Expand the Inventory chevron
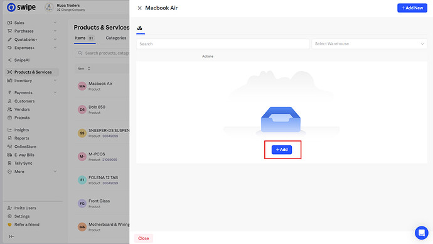The width and height of the screenshot is (433, 244). [x=55, y=80]
